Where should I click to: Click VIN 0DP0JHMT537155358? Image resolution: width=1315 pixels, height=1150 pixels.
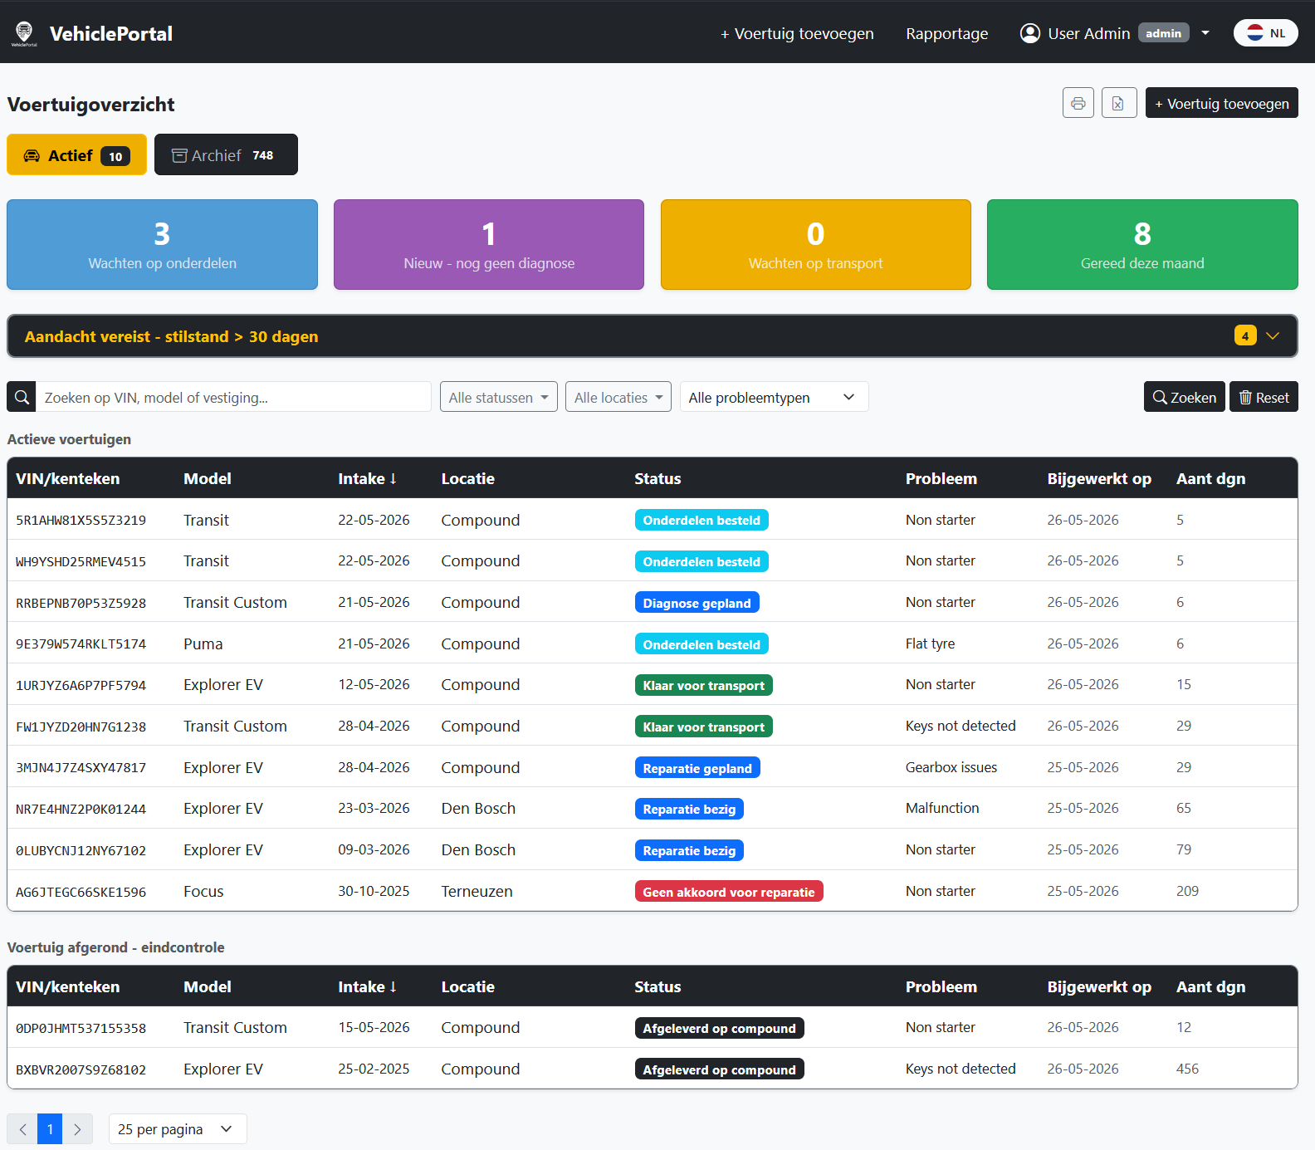(81, 1029)
